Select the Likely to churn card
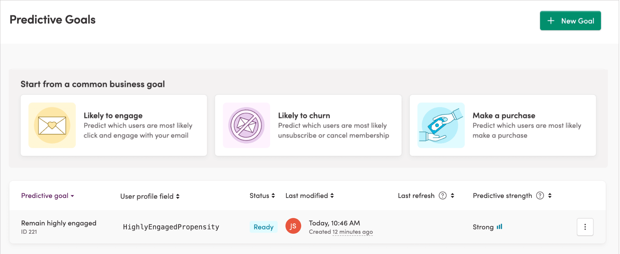 click(x=308, y=125)
